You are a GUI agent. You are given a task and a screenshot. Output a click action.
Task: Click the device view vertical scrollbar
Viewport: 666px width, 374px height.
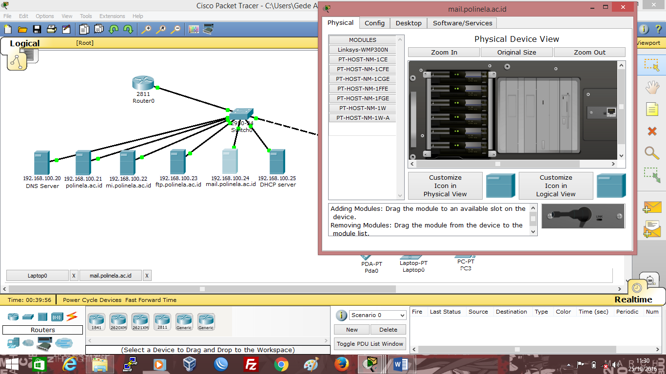point(622,110)
